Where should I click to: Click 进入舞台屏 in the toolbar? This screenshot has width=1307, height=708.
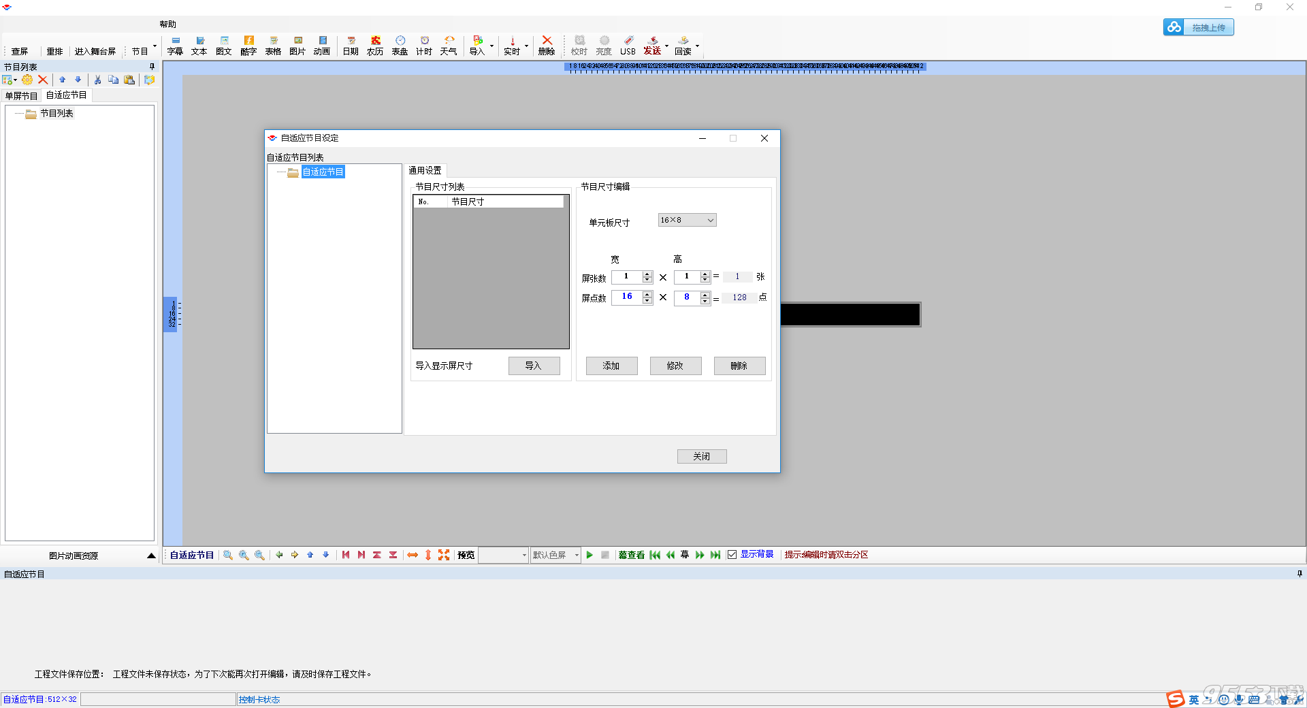coord(95,52)
